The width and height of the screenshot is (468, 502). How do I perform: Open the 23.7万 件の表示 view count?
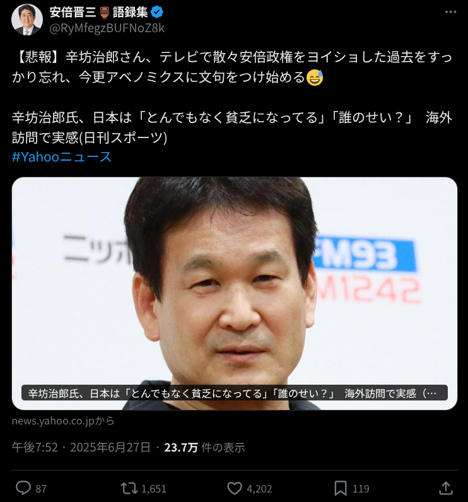tap(204, 447)
